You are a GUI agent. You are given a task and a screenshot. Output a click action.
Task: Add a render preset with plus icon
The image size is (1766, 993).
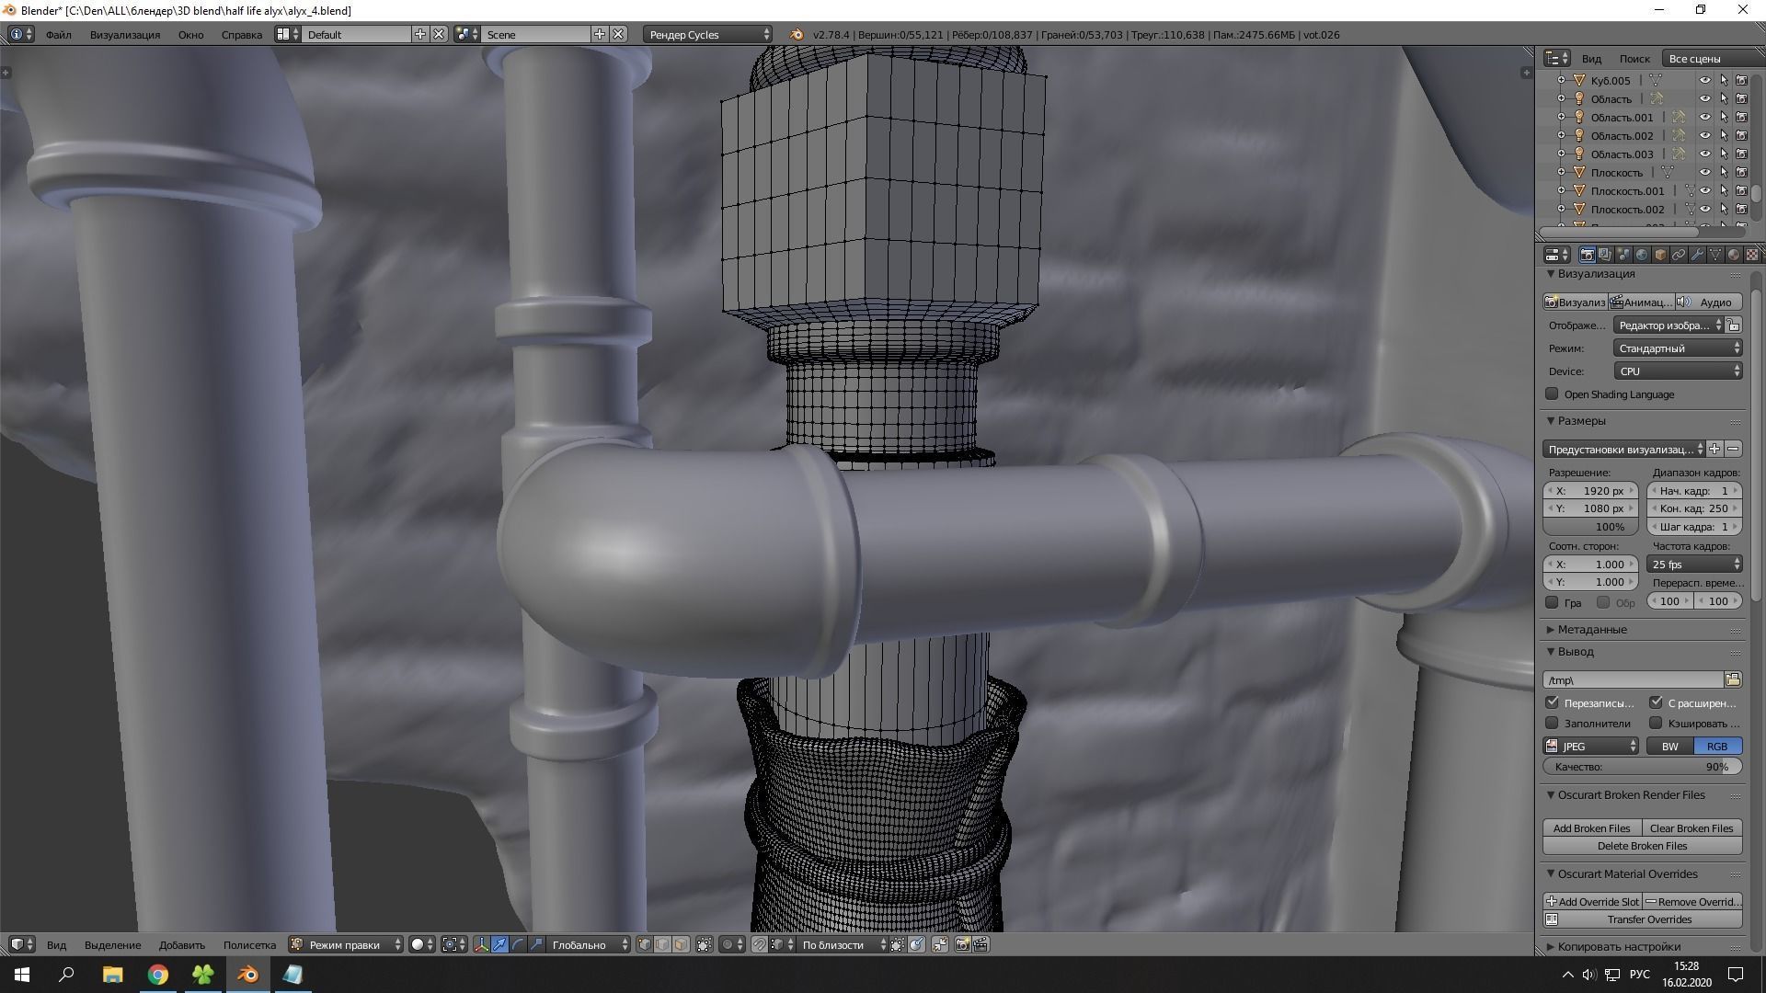pyautogui.click(x=1714, y=449)
